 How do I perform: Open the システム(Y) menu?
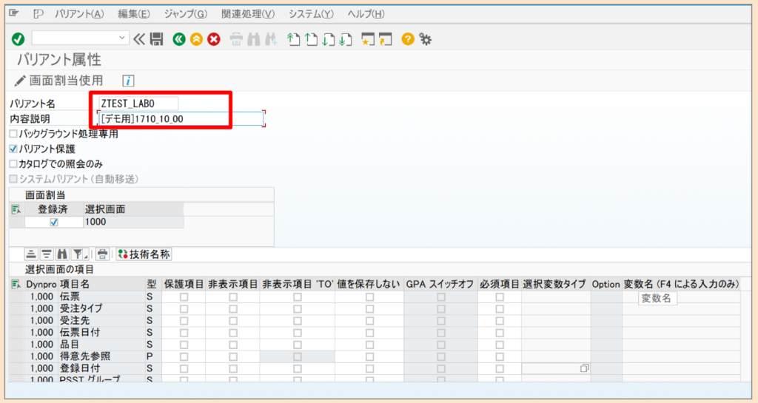click(311, 14)
